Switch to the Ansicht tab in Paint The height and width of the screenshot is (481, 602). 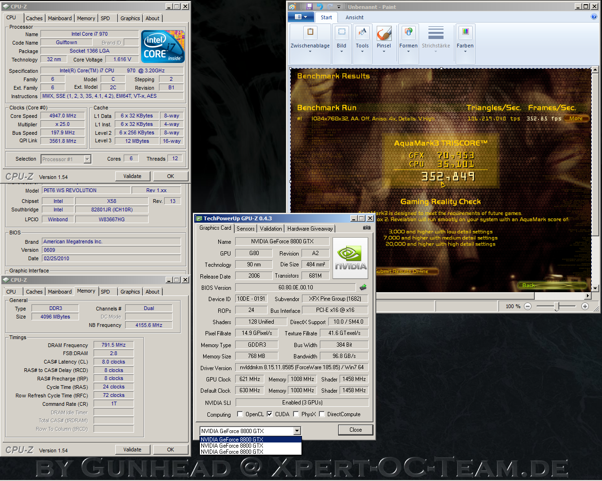[355, 17]
